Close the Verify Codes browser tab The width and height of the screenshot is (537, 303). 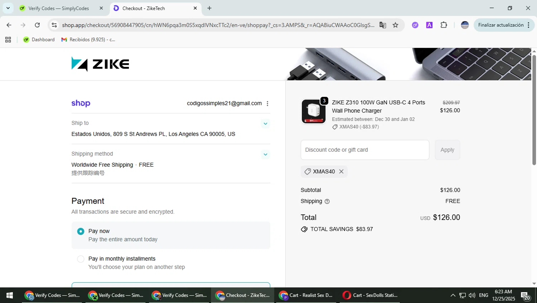(x=101, y=8)
